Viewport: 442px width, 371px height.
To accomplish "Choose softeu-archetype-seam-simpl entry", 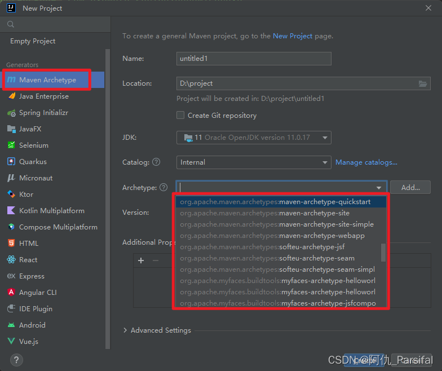I will (x=279, y=270).
